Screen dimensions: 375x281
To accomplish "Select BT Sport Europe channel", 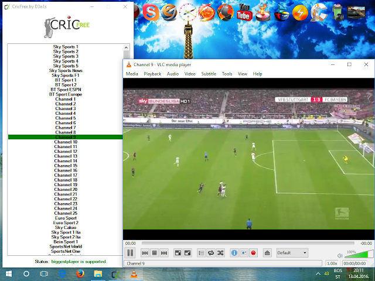I will point(66,94).
